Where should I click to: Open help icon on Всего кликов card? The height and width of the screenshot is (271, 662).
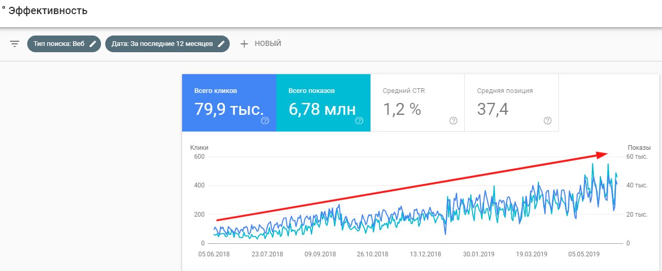pos(265,121)
